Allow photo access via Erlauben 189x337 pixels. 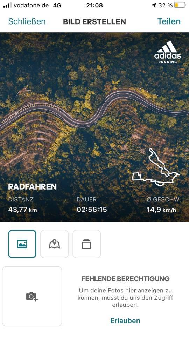125,321
